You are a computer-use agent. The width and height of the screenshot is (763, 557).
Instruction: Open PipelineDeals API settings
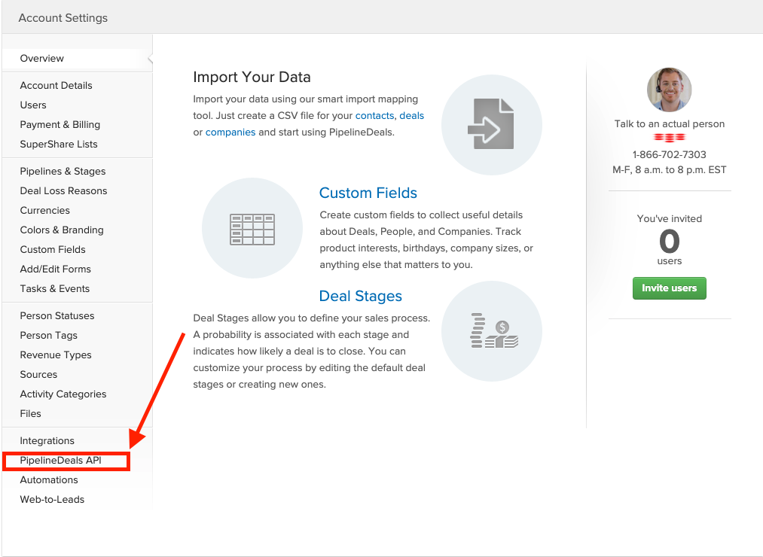pyautogui.click(x=61, y=460)
